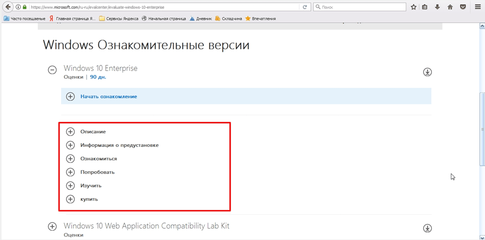This screenshot has height=240, width=485.
Task: Expand the 'купить' item
Action: coord(70,199)
